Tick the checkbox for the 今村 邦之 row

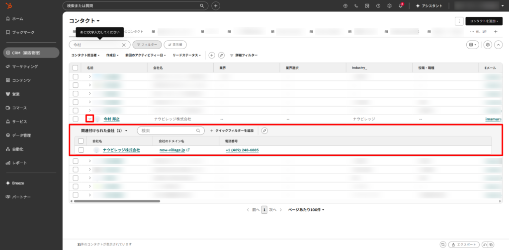click(x=76, y=119)
